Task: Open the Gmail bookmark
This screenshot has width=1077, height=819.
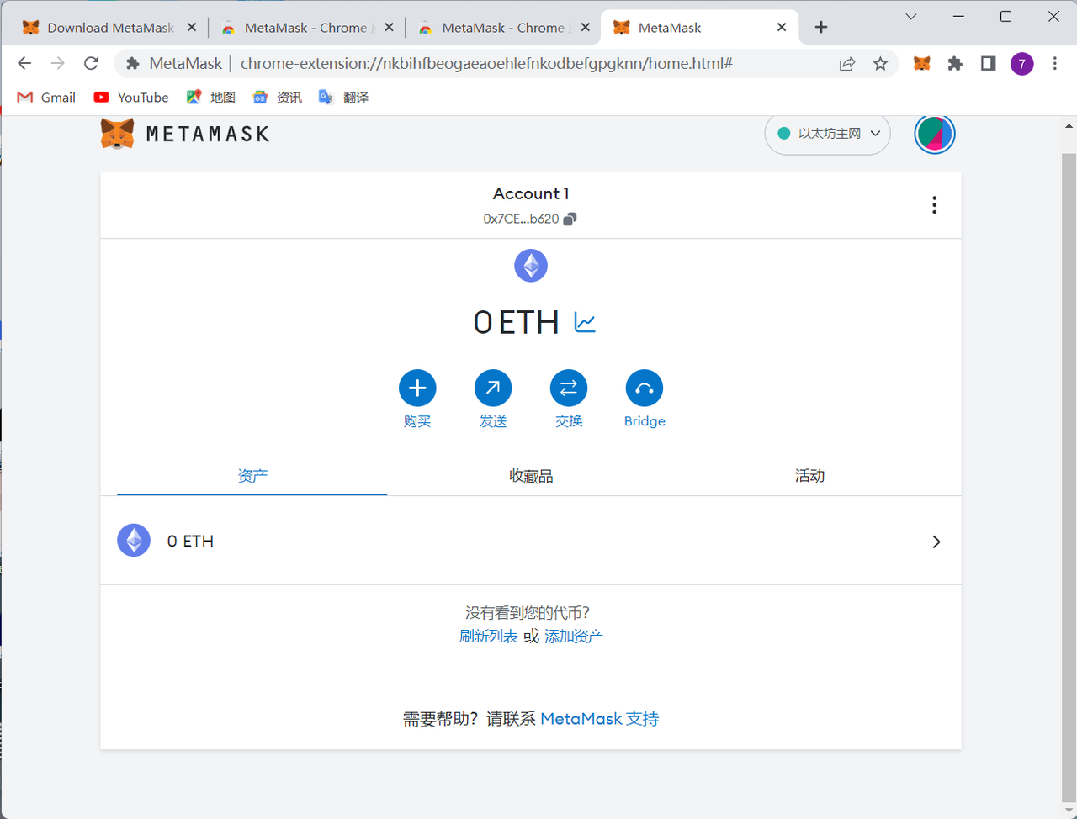Action: point(46,98)
